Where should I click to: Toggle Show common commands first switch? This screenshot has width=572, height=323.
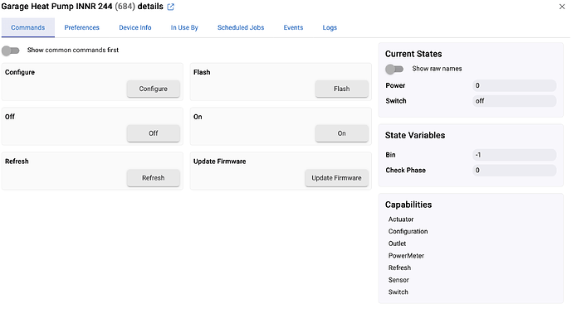point(11,51)
